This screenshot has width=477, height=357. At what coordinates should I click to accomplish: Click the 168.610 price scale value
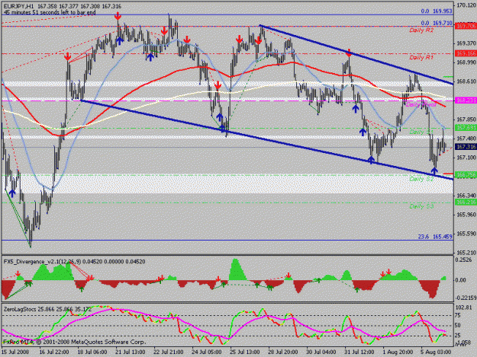coord(466,81)
